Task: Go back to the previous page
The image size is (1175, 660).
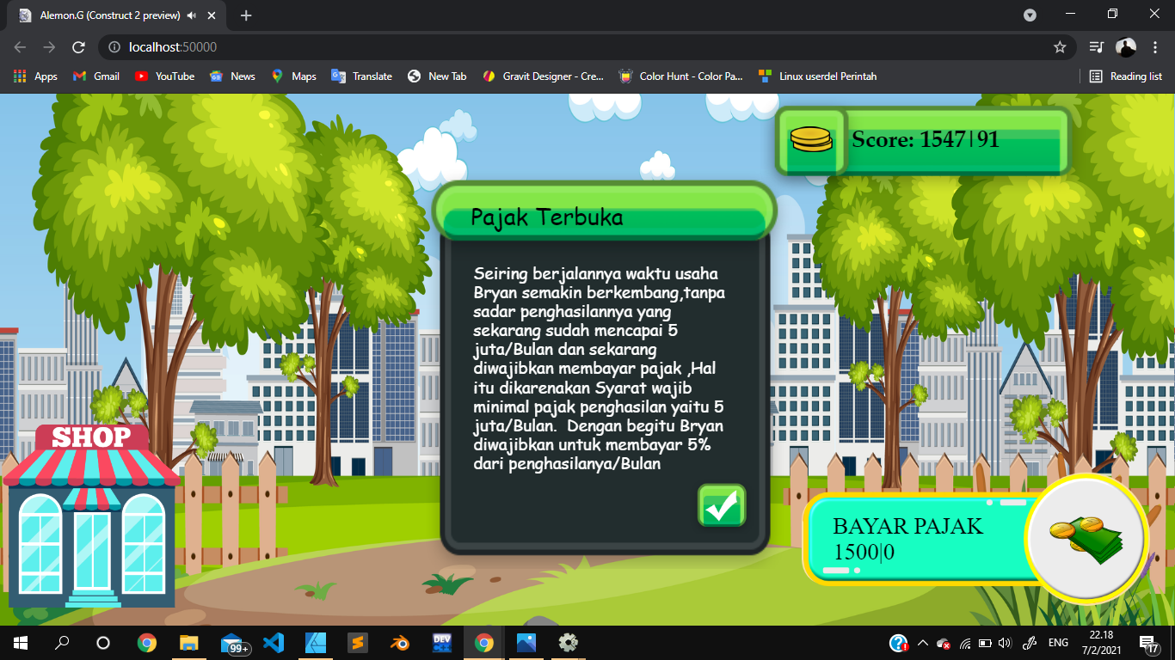Action: [x=21, y=47]
